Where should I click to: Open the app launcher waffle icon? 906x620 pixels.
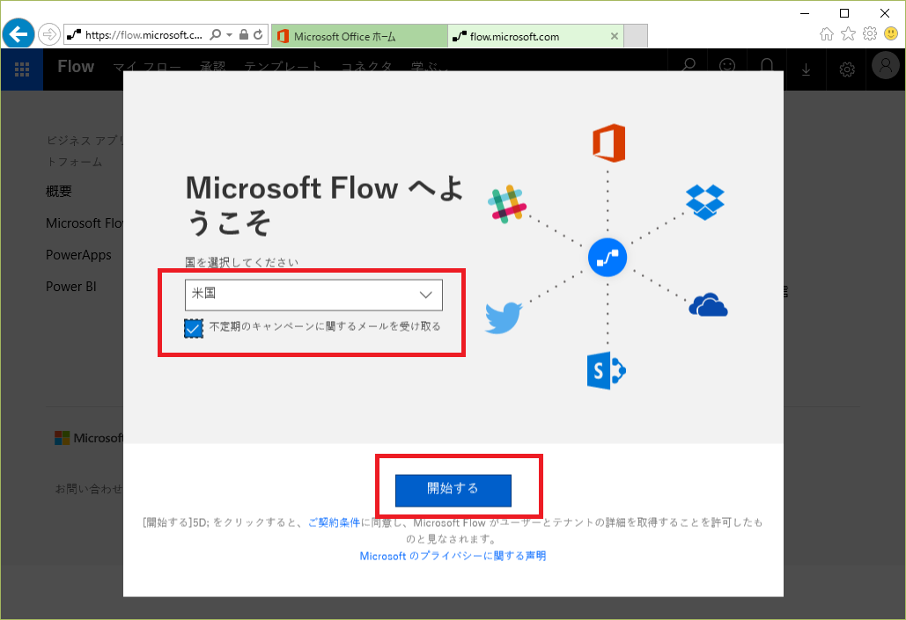click(x=22, y=69)
